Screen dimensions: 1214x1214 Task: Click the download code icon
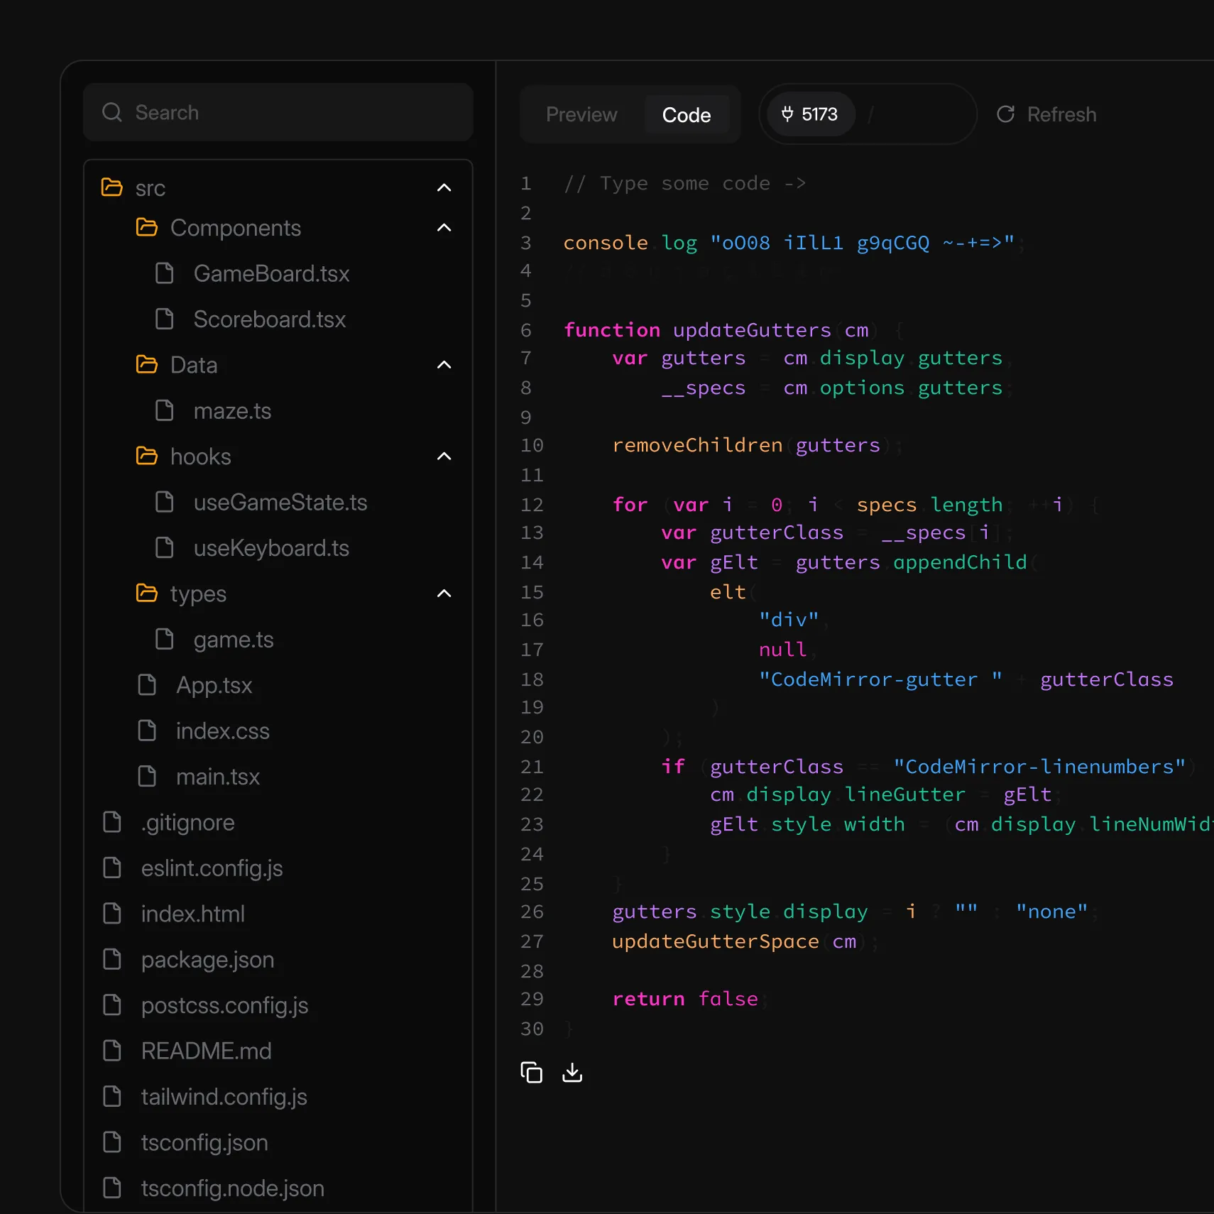click(572, 1072)
